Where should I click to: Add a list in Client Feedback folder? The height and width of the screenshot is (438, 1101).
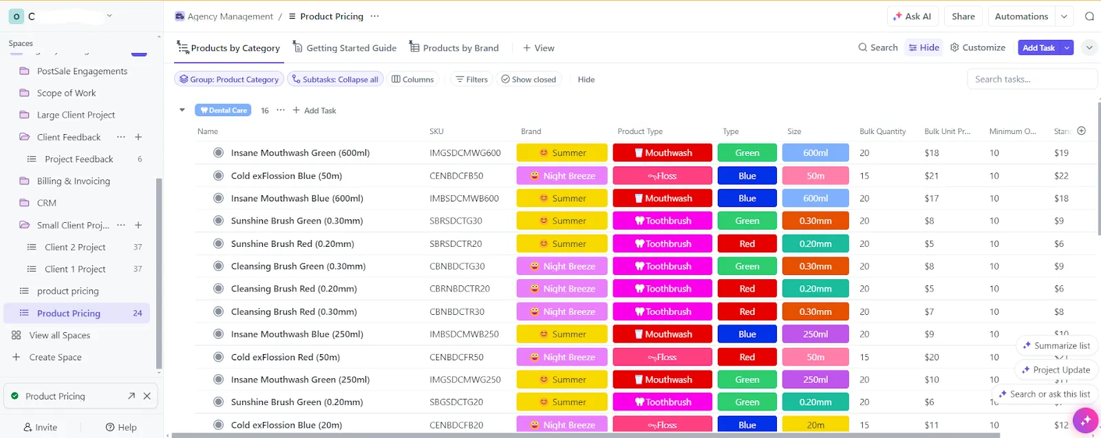pos(138,137)
